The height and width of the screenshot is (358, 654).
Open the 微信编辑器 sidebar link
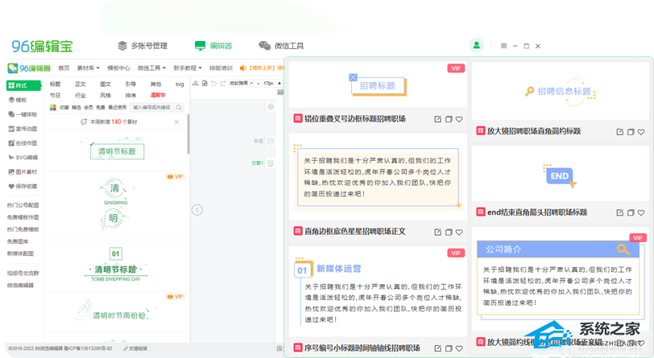click(20, 285)
